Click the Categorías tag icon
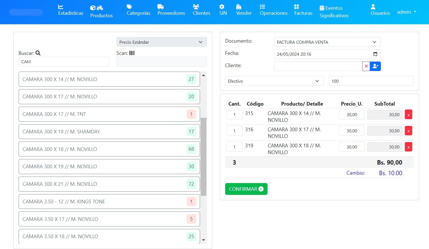The width and height of the screenshot is (429, 249). coord(129,7)
